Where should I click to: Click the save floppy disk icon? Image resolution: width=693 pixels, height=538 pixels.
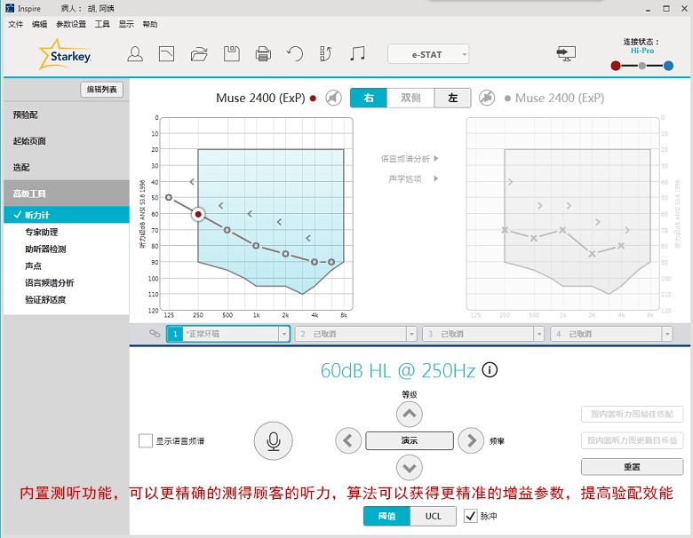tap(231, 54)
